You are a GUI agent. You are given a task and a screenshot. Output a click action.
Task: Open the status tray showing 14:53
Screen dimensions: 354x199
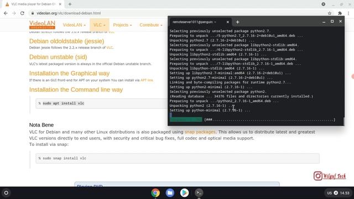pyautogui.click(x=338, y=193)
